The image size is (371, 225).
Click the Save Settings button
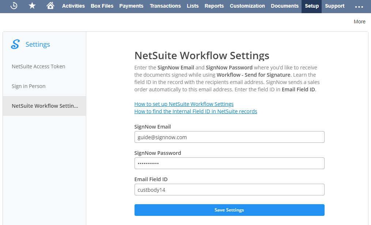point(229,210)
